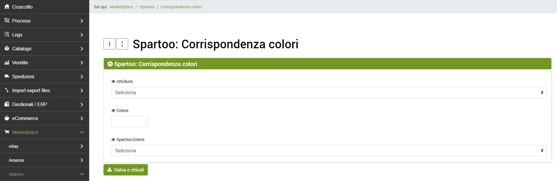
Task: Click the expand-all sections icon button
Action: [x=122, y=44]
